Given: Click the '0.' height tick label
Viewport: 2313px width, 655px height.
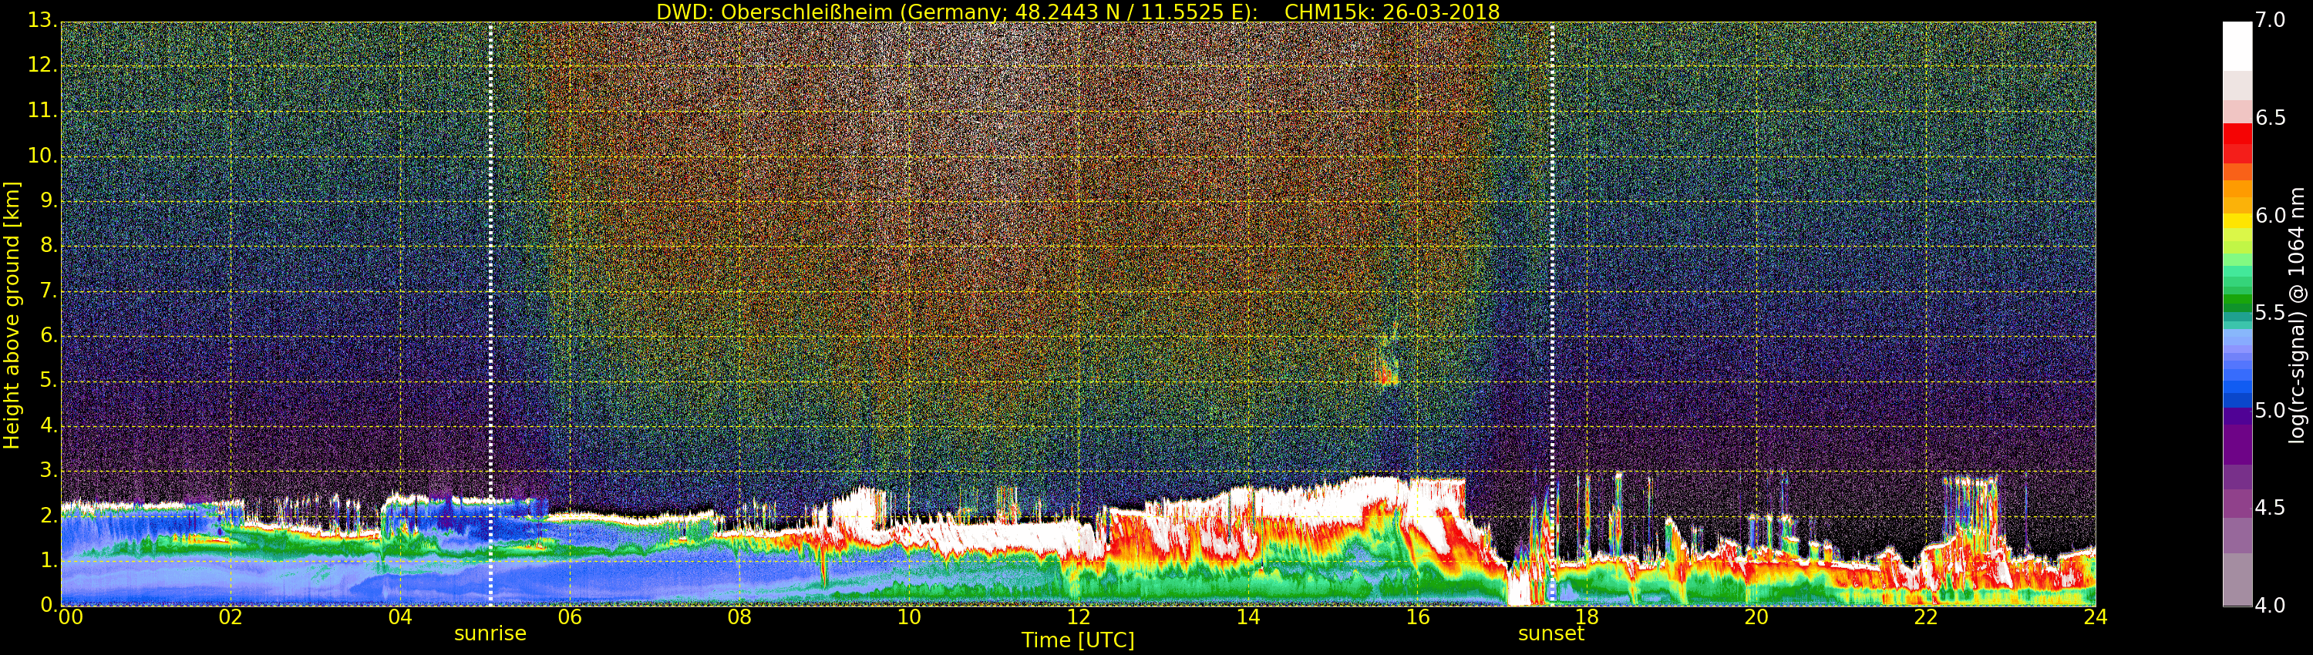Looking at the screenshot, I should (x=49, y=605).
